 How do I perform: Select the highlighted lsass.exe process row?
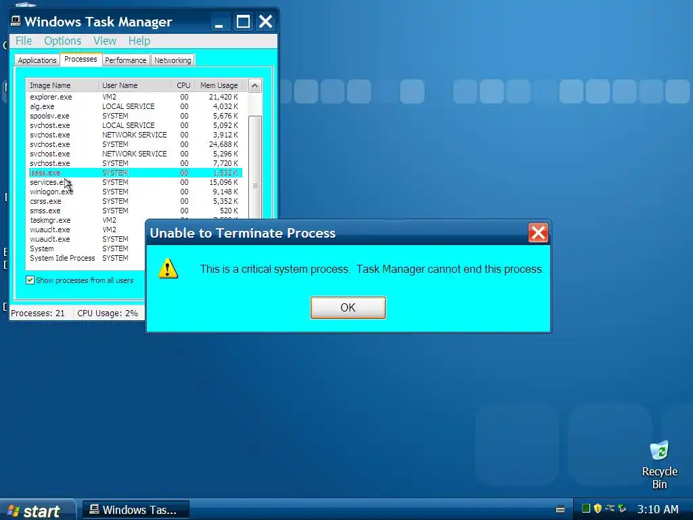point(135,173)
